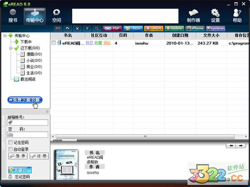Open 最近阅读 recent reading

[28, 79]
